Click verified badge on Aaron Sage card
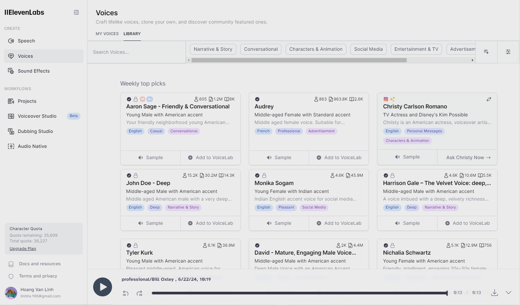Image resolution: width=520 pixels, height=305 pixels. [129, 99]
